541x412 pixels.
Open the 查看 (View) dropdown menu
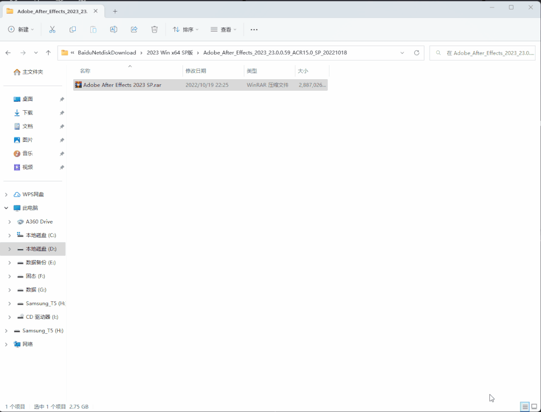coord(224,30)
